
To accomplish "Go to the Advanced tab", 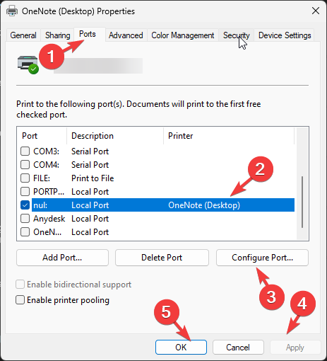I will [x=126, y=35].
